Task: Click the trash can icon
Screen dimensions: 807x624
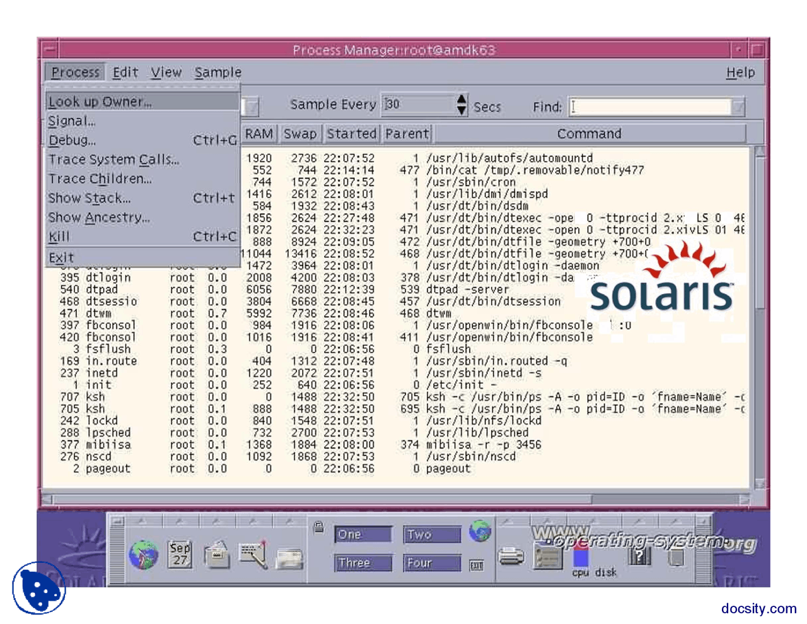Action: [x=676, y=558]
